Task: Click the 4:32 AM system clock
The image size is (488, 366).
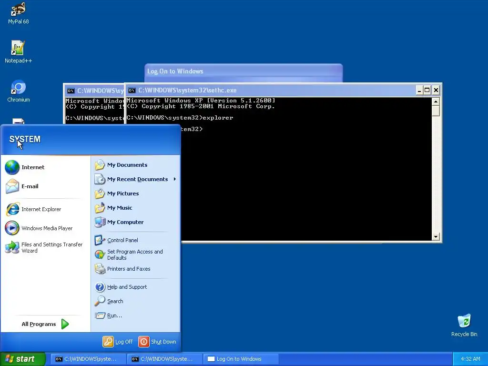Action: tap(470, 359)
